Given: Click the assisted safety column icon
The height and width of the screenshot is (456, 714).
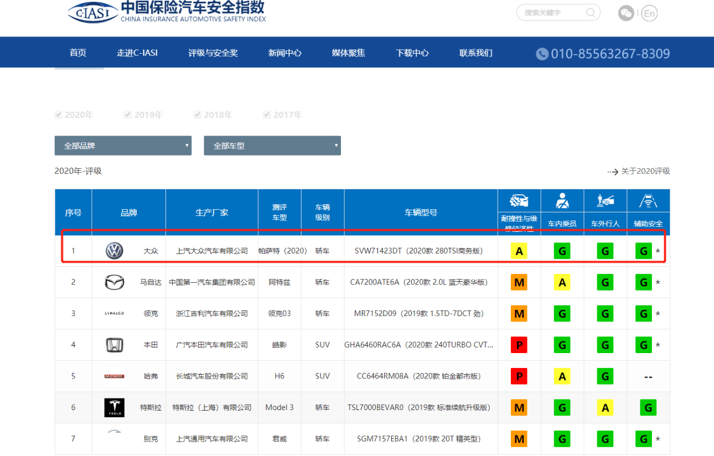Looking at the screenshot, I should click(x=648, y=200).
